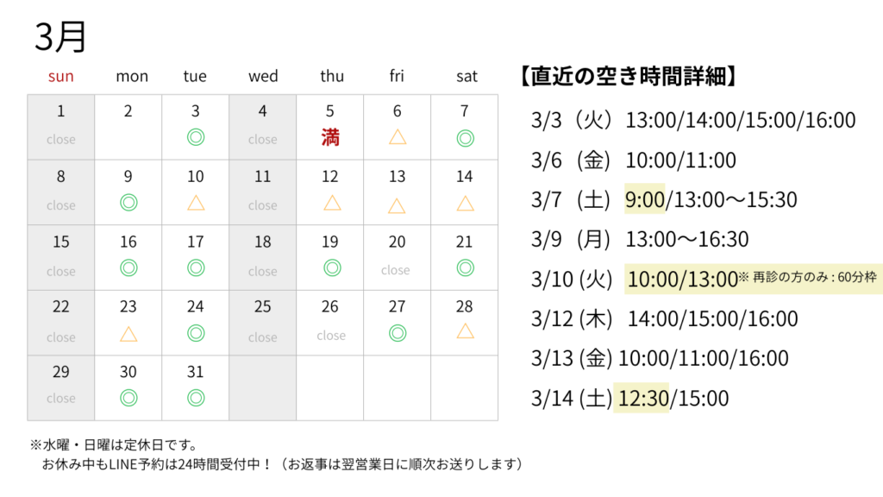Click the orange triangle on March 28
883x497 pixels.
pos(465,330)
